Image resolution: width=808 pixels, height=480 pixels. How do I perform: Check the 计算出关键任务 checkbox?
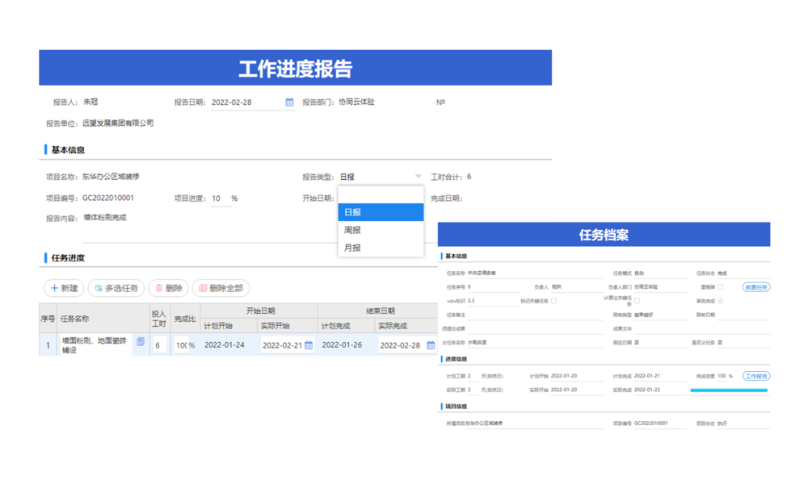(x=637, y=301)
